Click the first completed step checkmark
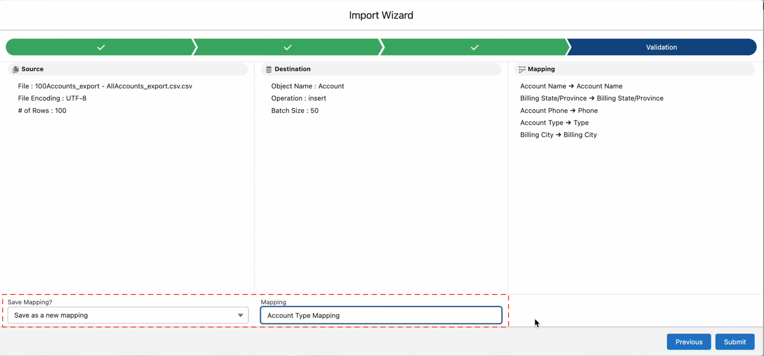Image resolution: width=764 pixels, height=356 pixels. (x=101, y=47)
